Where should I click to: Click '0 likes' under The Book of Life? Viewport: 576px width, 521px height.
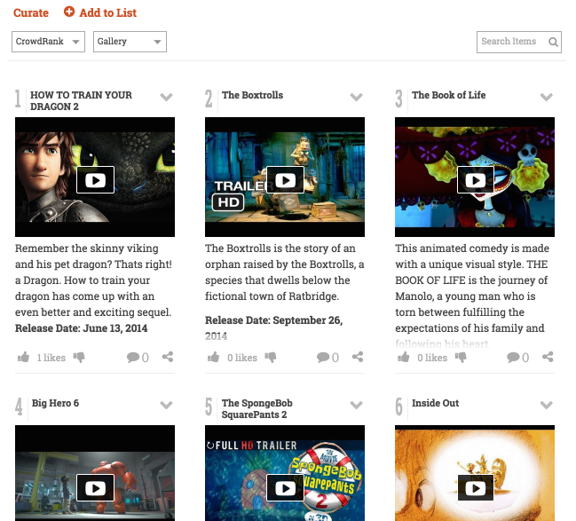[x=432, y=358]
